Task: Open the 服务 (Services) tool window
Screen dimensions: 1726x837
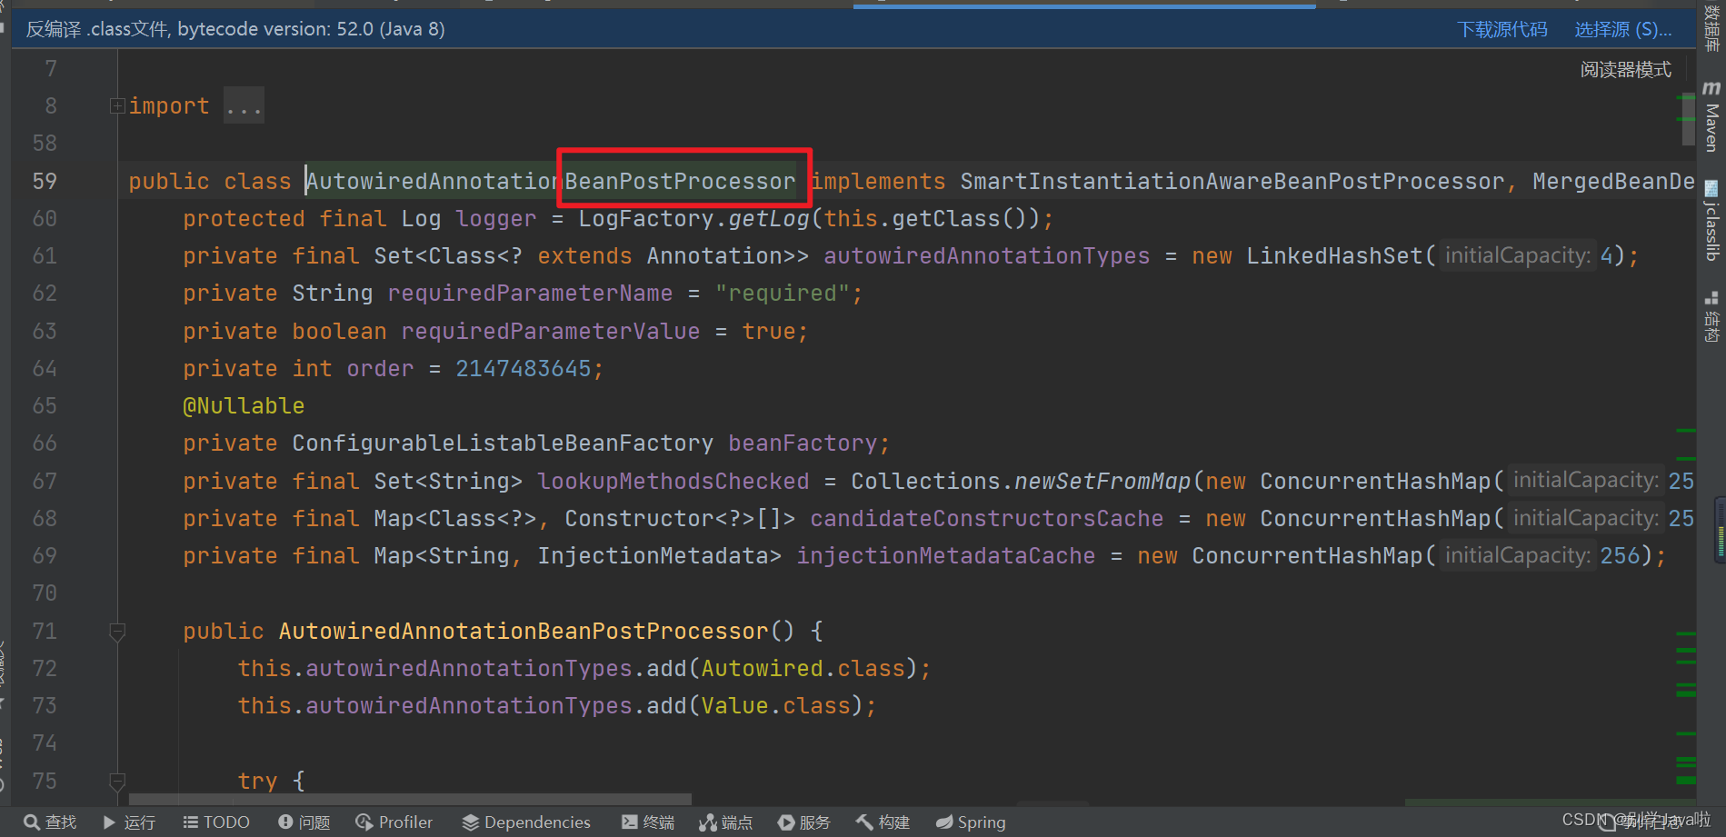Action: tap(803, 822)
